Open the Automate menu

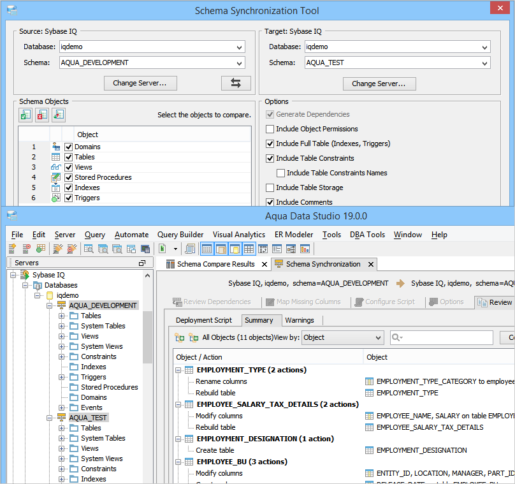131,235
